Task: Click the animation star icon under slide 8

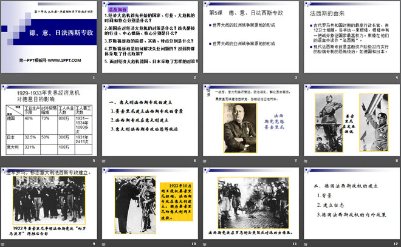Action: pos(306,161)
